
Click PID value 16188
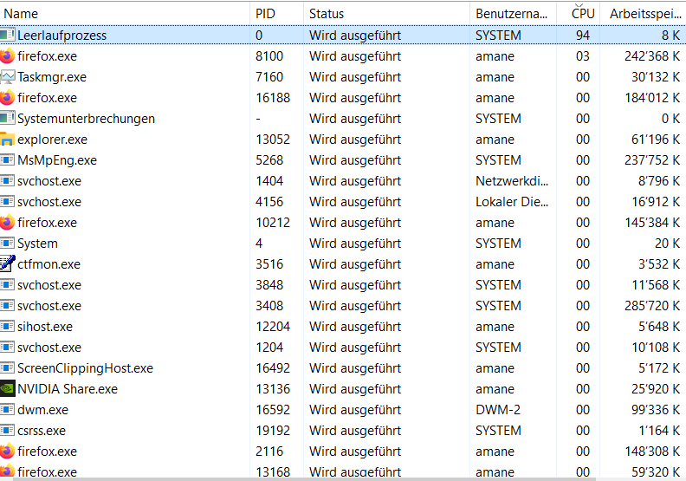pyautogui.click(x=273, y=98)
